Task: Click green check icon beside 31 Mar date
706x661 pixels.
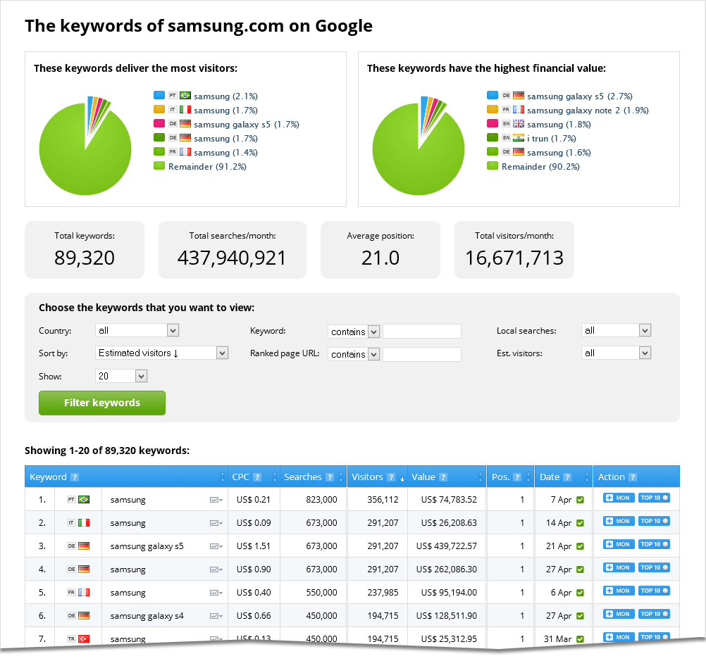Action: coord(580,639)
